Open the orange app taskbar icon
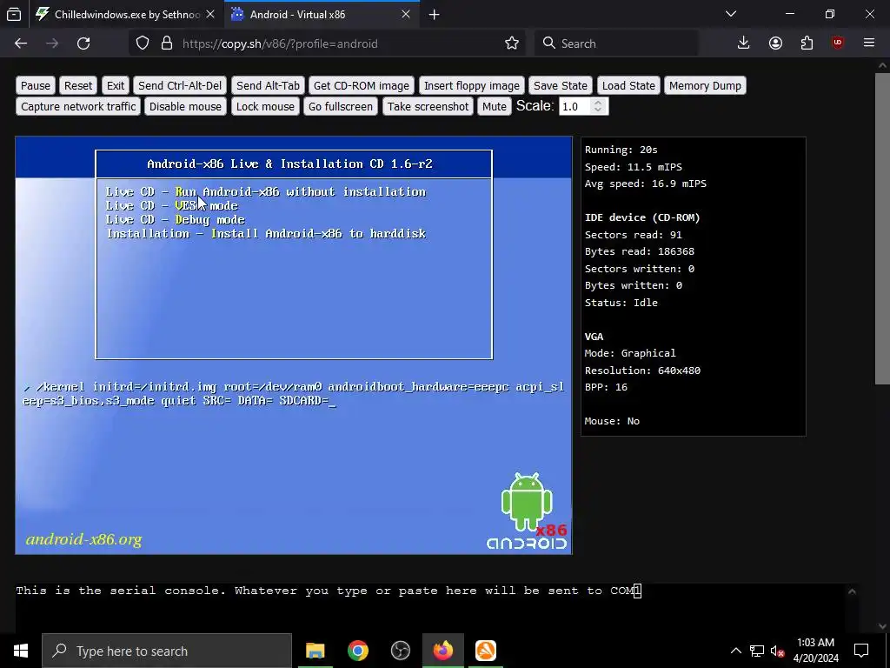Viewport: 890px width, 668px height. pyautogui.click(x=485, y=651)
